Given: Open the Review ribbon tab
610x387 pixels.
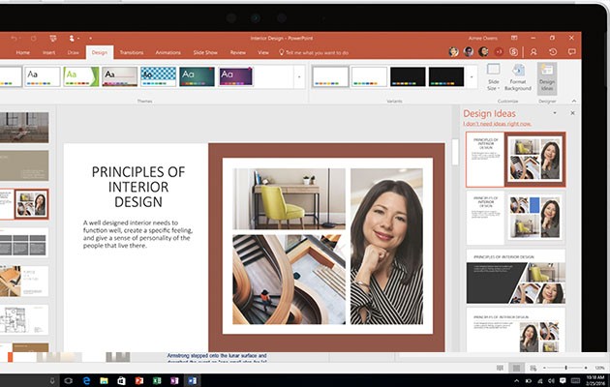Looking at the screenshot, I should (237, 52).
